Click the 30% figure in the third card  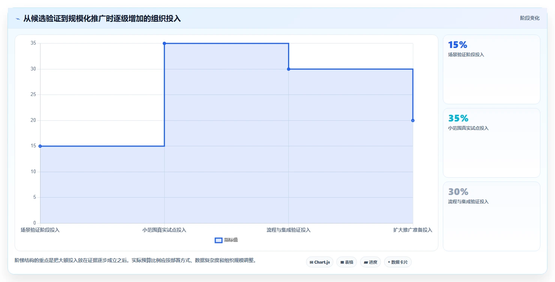pos(458,192)
